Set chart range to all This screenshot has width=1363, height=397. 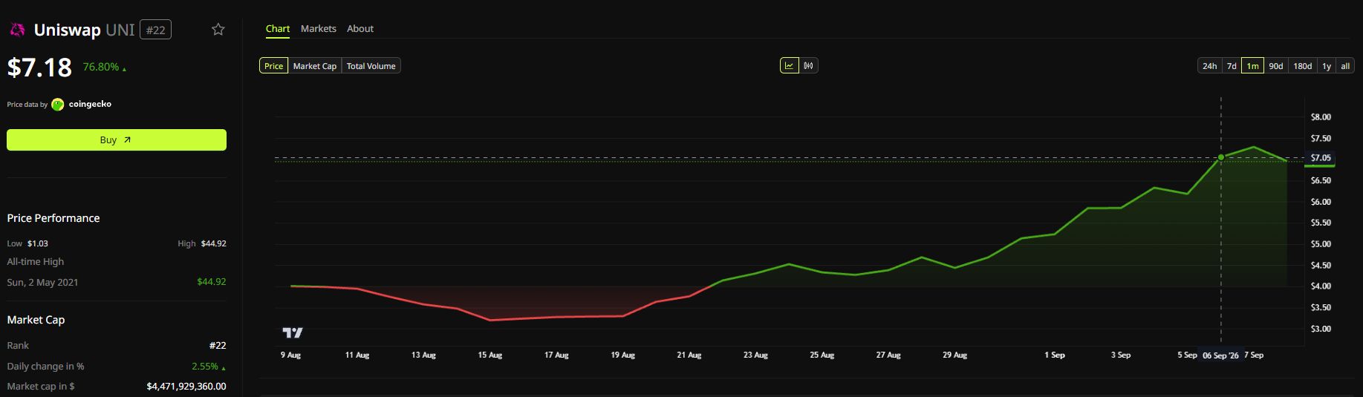tap(1345, 66)
